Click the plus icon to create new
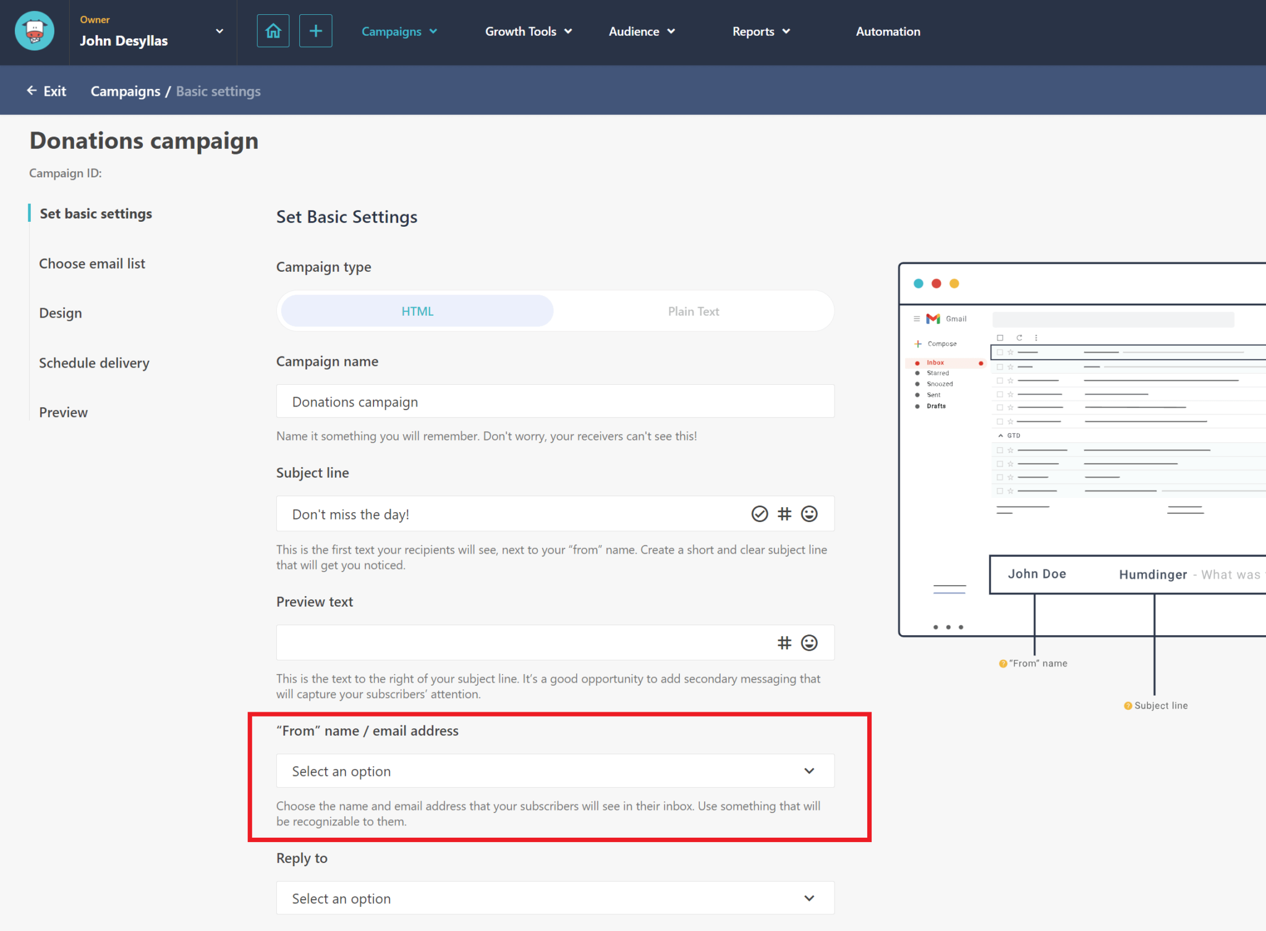The width and height of the screenshot is (1266, 931). click(x=315, y=30)
